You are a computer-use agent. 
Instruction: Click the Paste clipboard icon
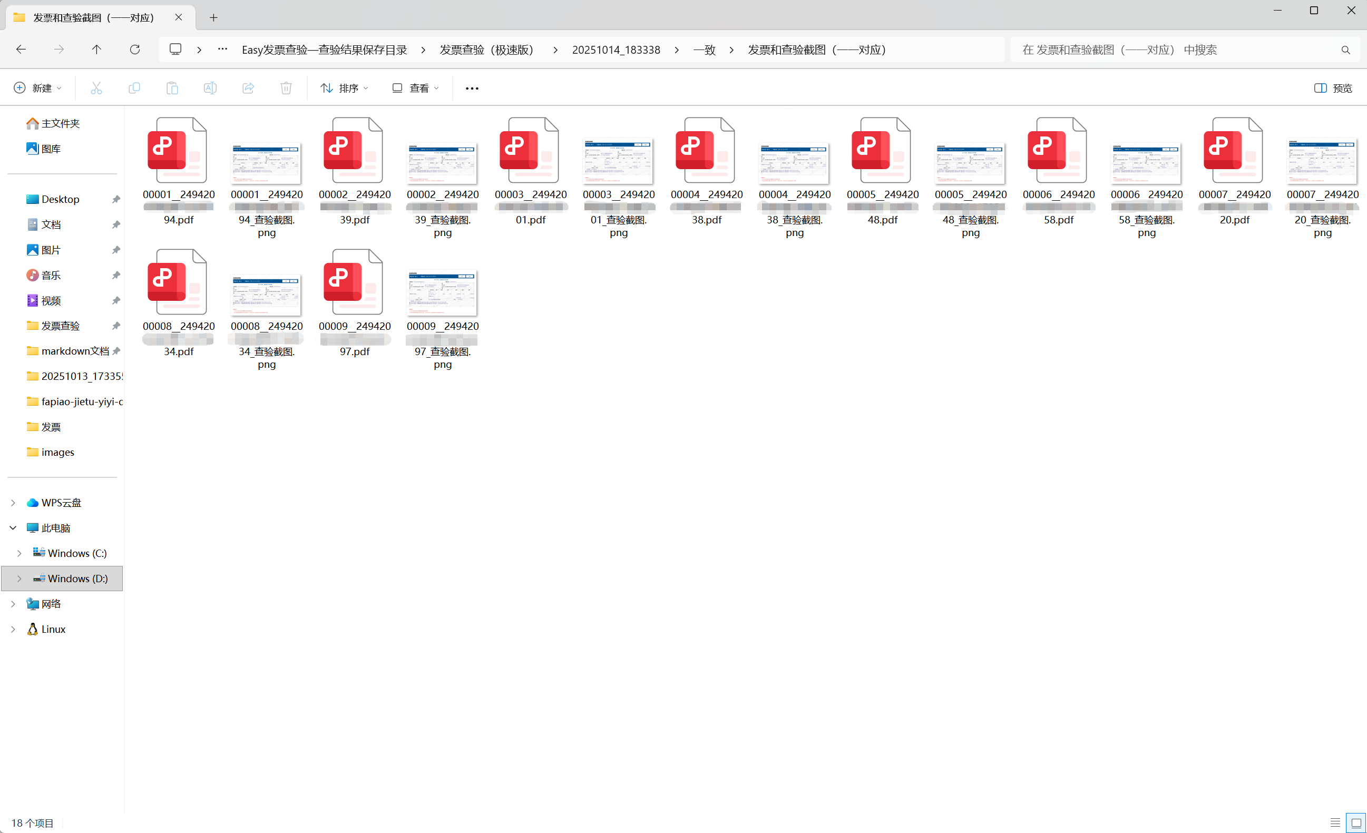pyautogui.click(x=172, y=88)
